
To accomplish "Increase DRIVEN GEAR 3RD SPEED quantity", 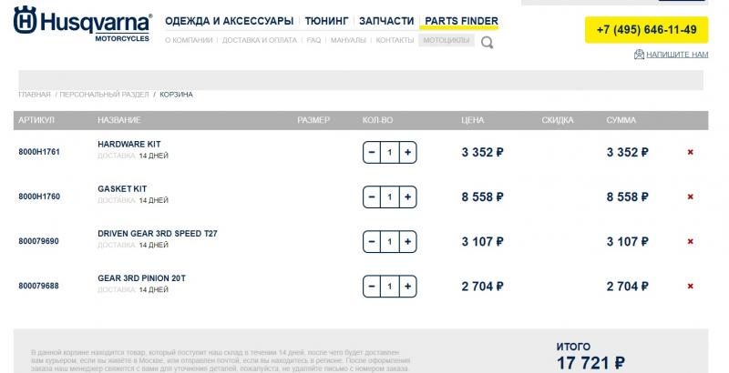I will tap(407, 241).
